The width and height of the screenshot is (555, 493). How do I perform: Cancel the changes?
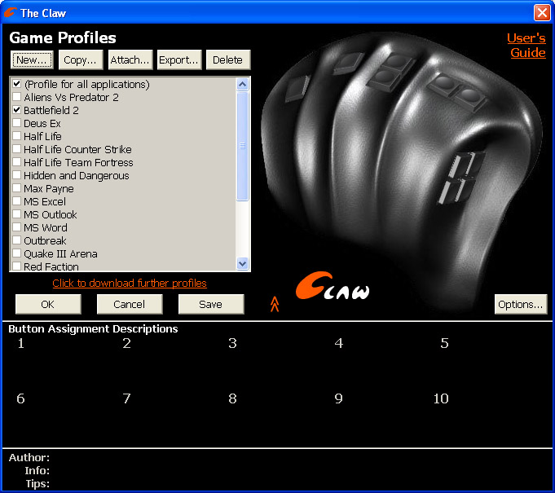point(130,305)
